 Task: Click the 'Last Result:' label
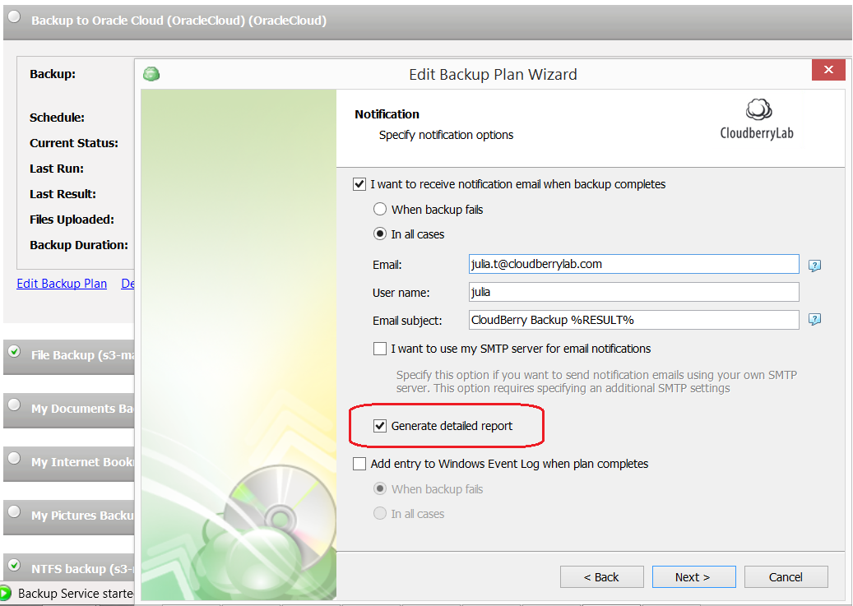click(63, 194)
